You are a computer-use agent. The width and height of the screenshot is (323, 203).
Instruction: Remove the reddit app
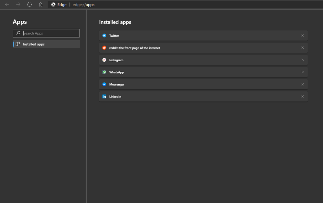[303, 48]
